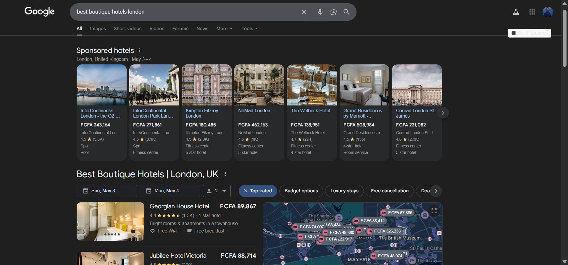The width and height of the screenshot is (568, 265).
Task: Open options menu next to Best Boutique Hotels heading
Action: pos(225,174)
